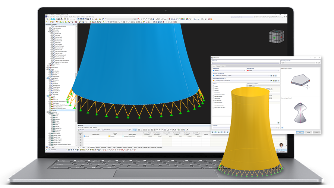The width and height of the screenshot is (334, 188).
Task: Click red swatch in Geometry Type field
Action: [248, 70]
